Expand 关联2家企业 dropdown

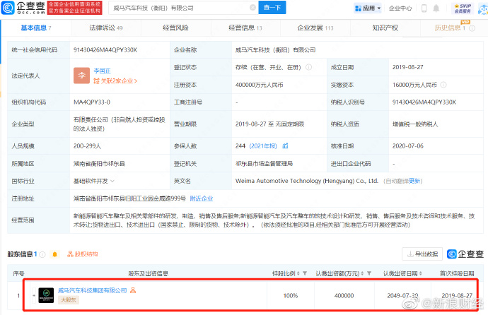pyautogui.click(x=117, y=81)
